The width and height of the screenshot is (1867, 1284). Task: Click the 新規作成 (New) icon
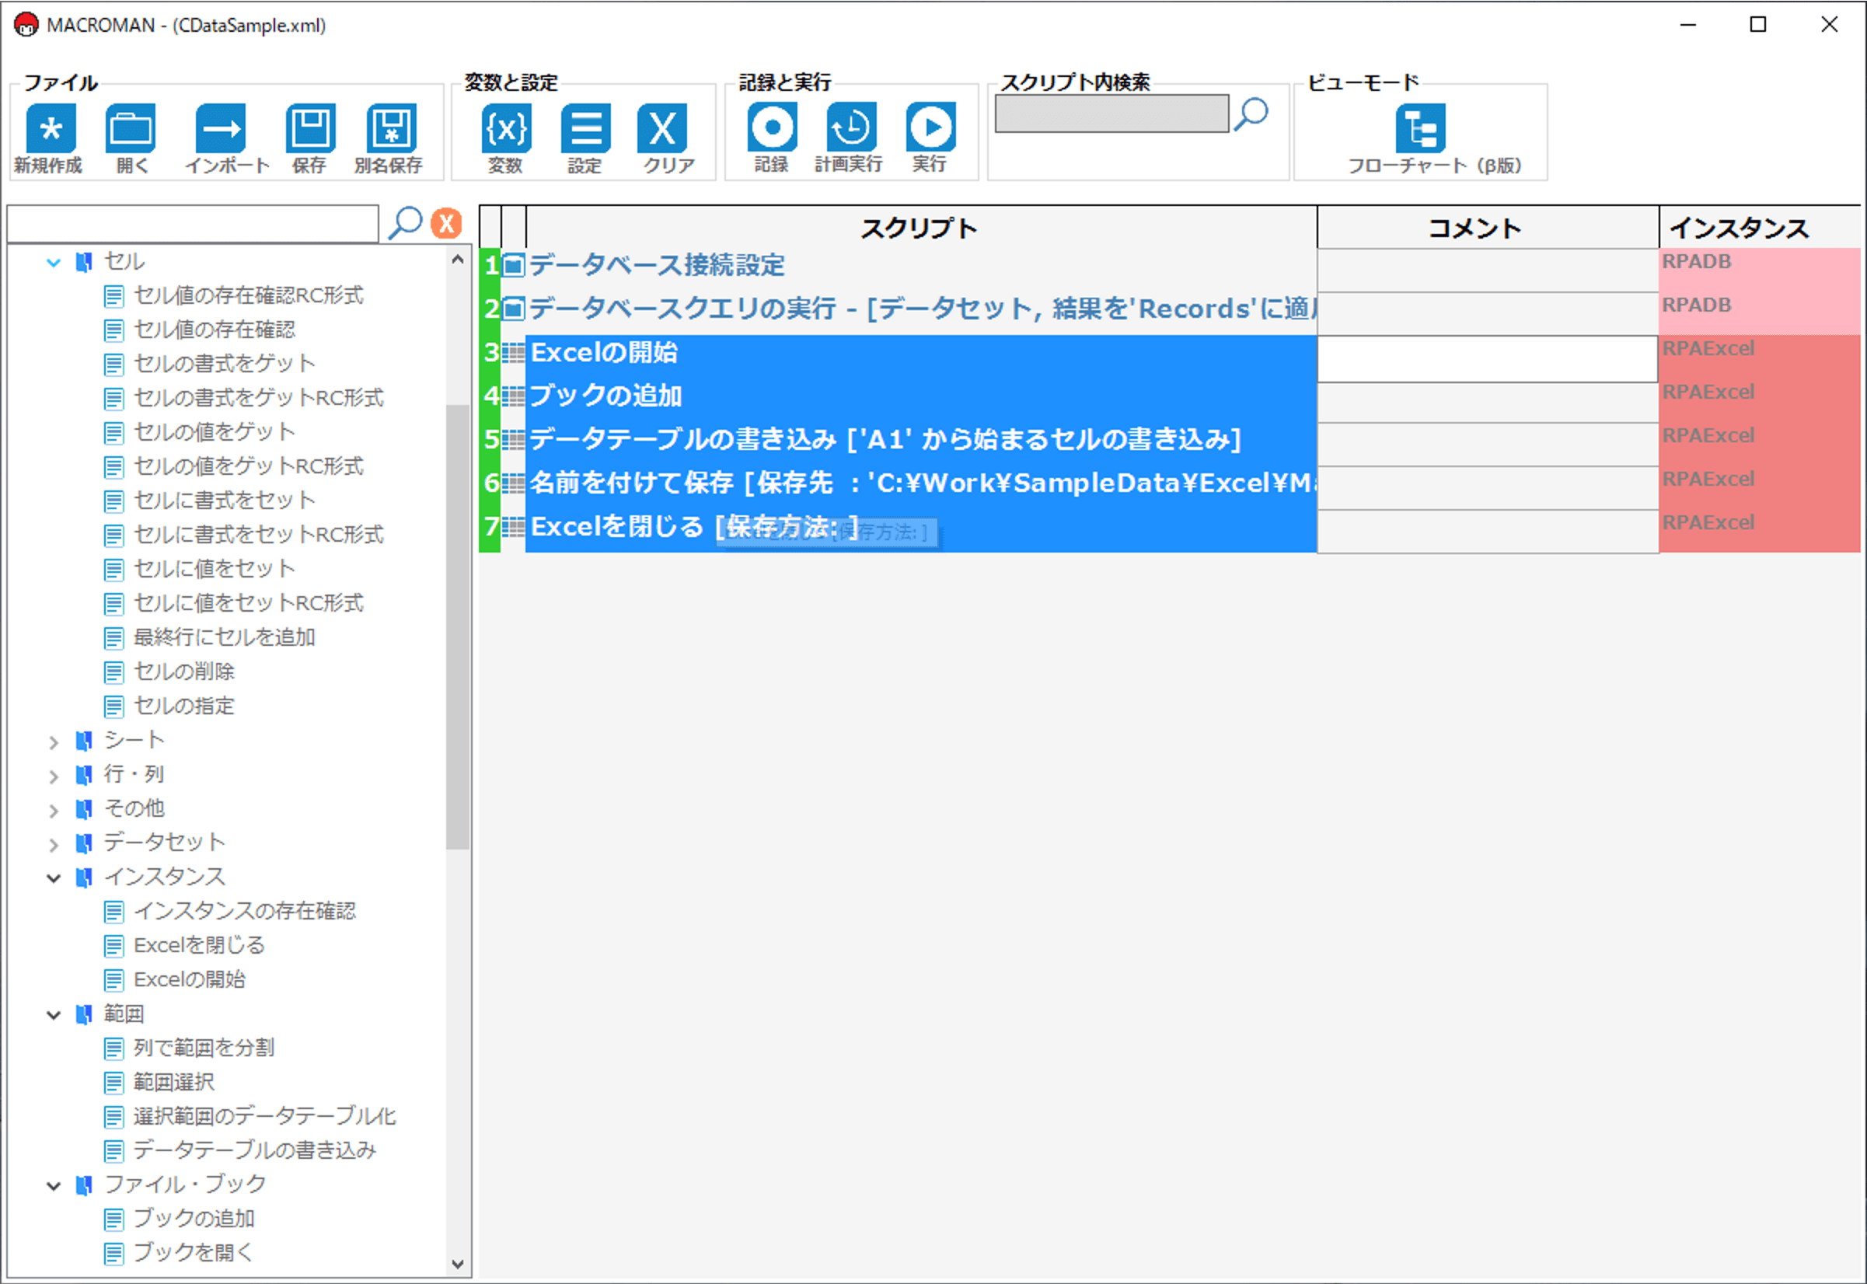pos(51,128)
